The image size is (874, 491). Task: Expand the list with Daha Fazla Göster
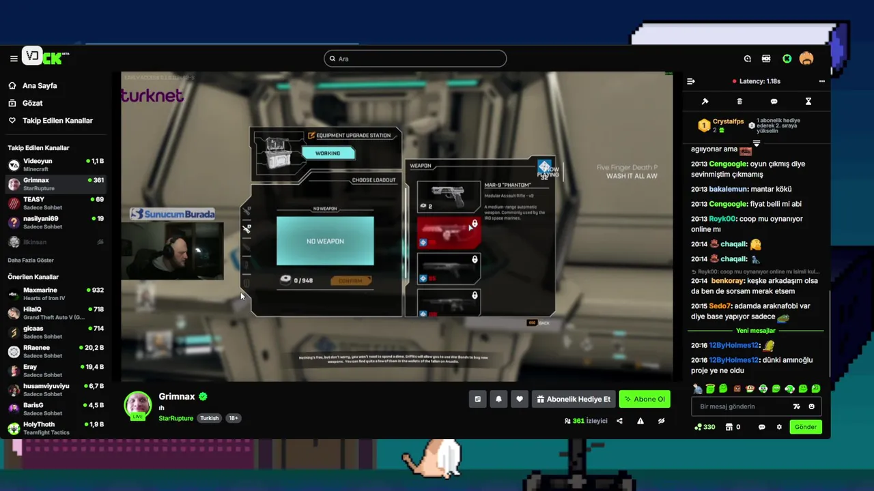[x=31, y=261]
